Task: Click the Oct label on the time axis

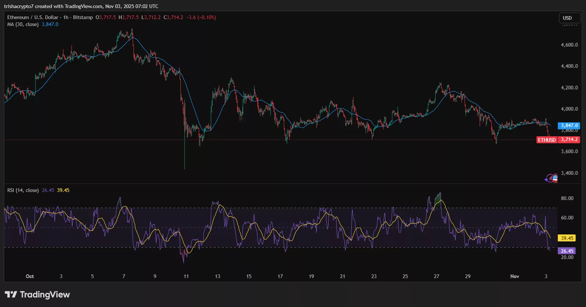Action: (x=30, y=276)
